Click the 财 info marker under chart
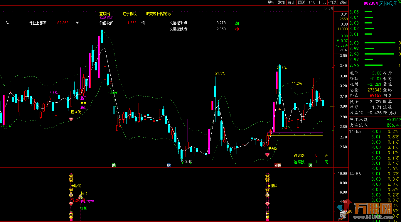The height and width of the screenshot is (222, 401). 169,165
